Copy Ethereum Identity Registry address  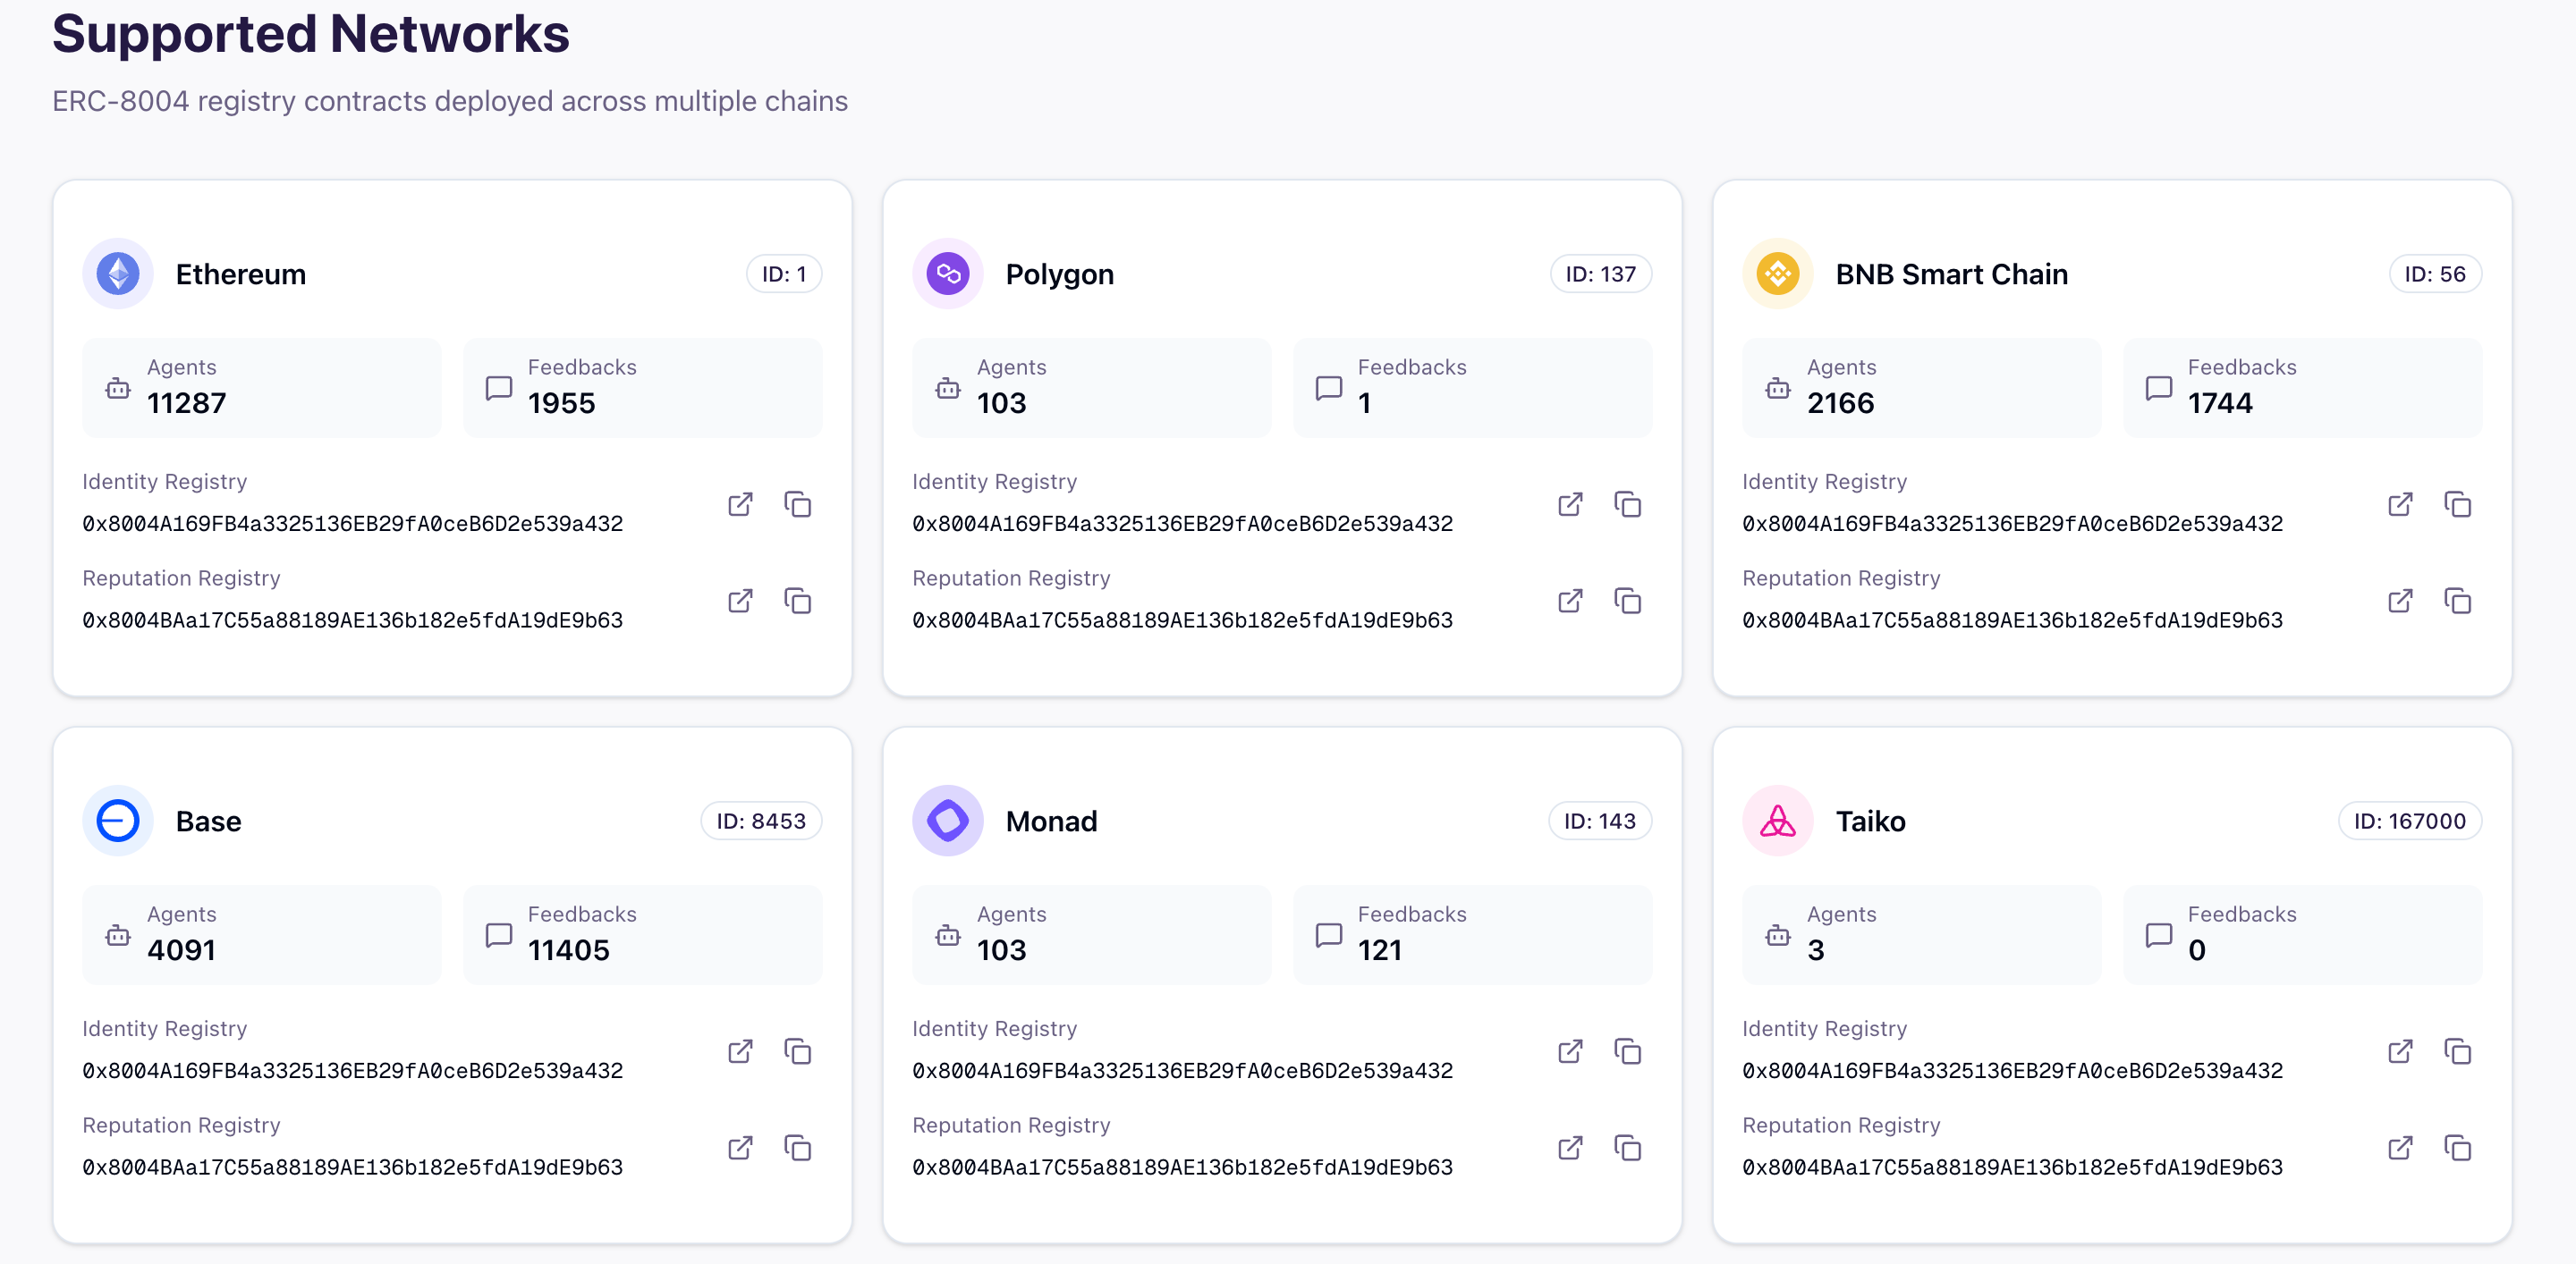point(797,503)
